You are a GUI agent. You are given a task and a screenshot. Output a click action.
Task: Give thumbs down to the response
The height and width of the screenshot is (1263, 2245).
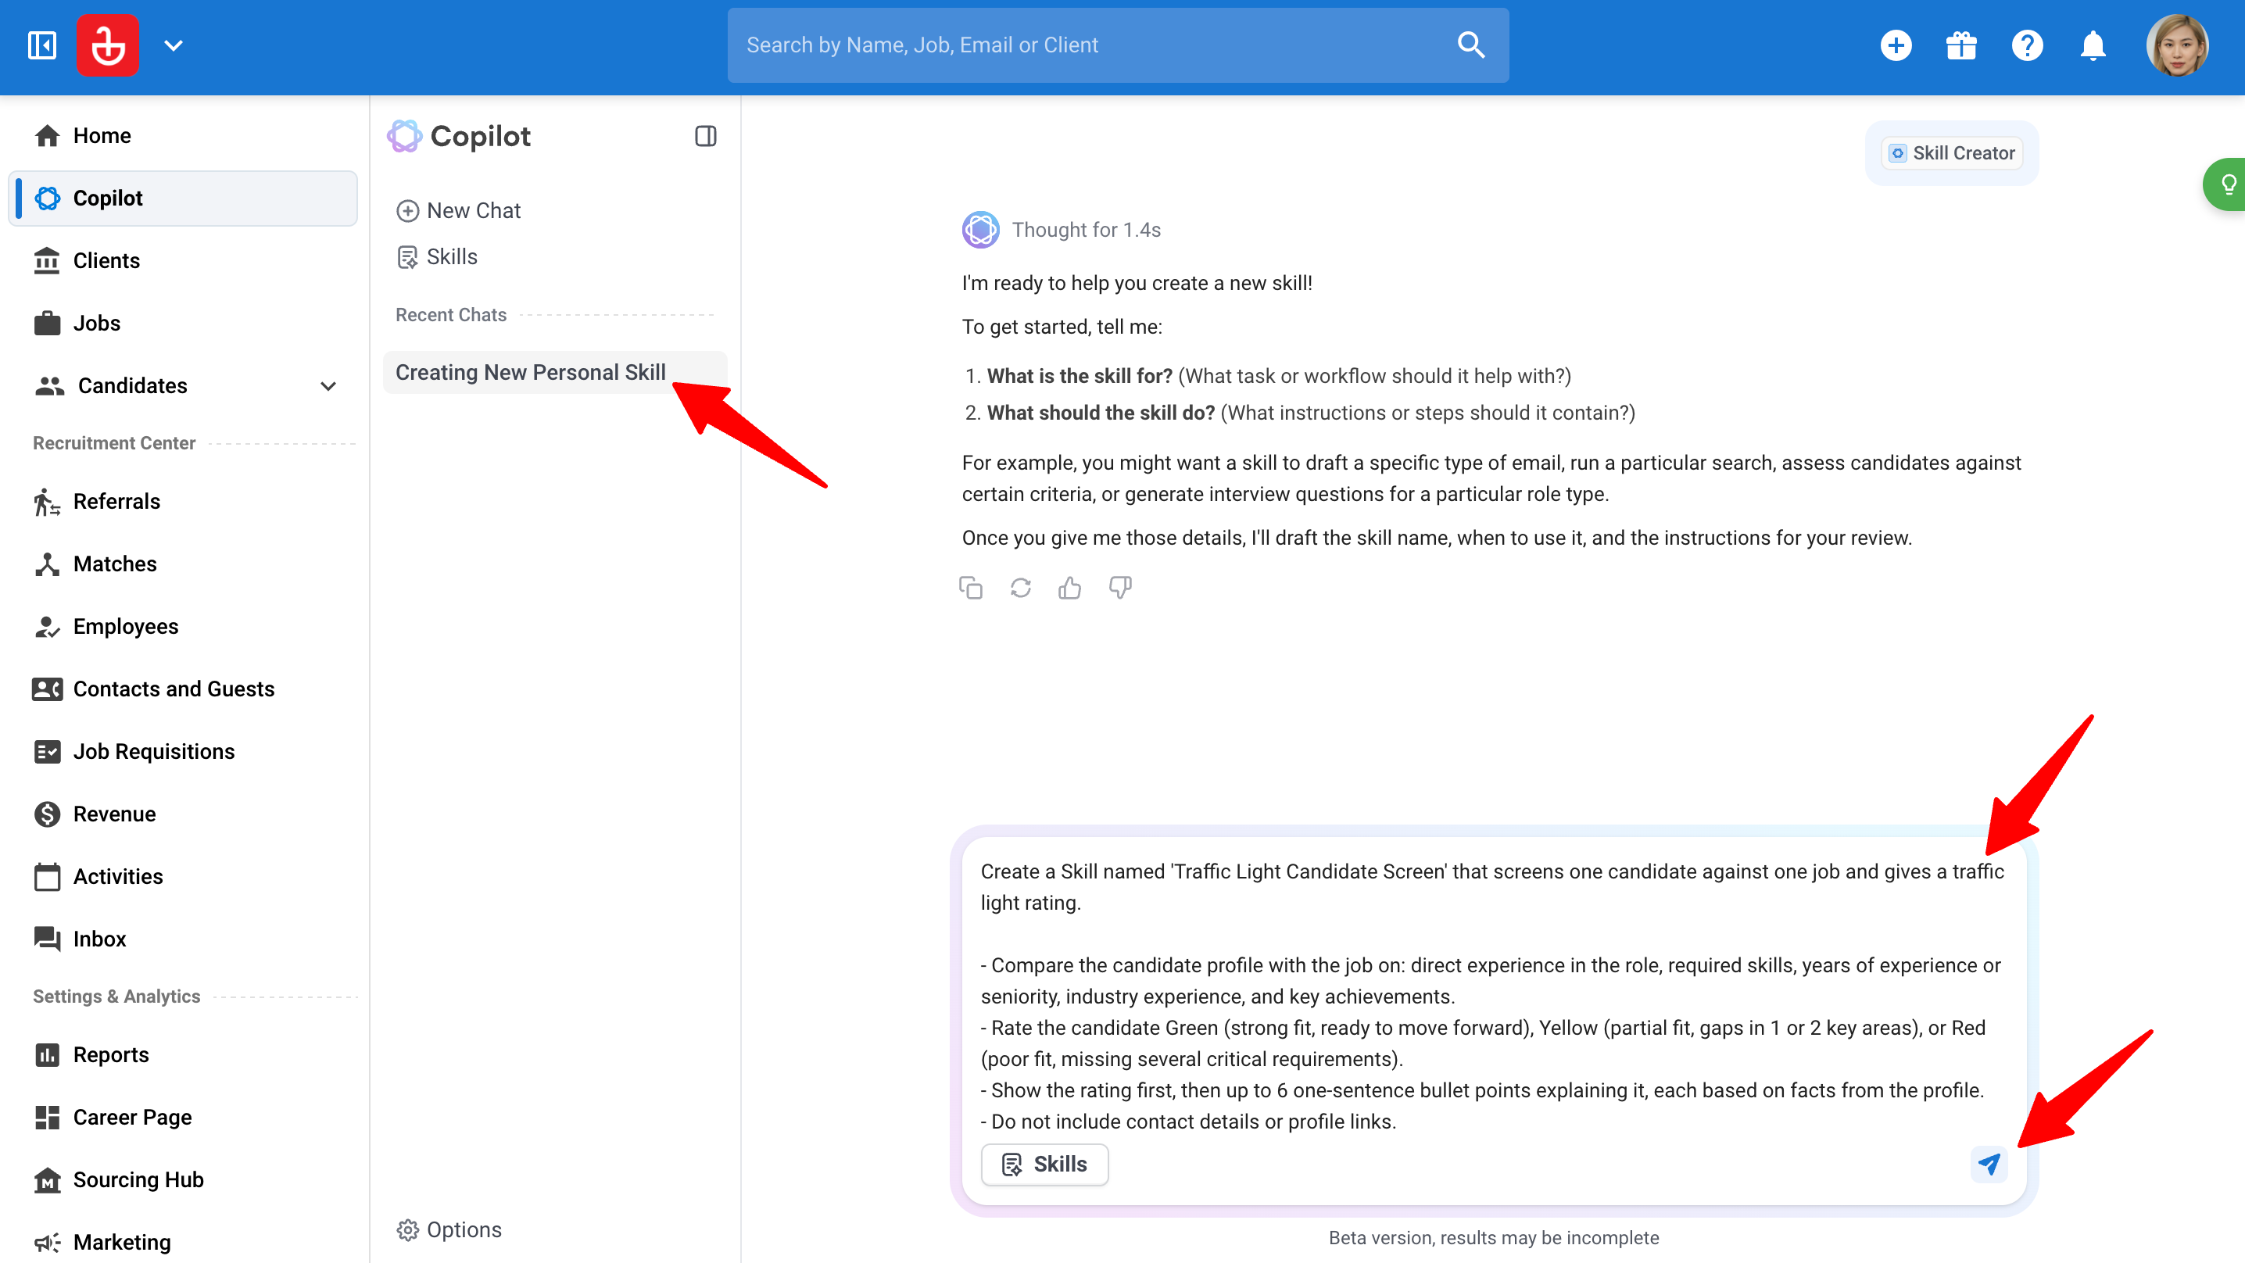[x=1120, y=589]
